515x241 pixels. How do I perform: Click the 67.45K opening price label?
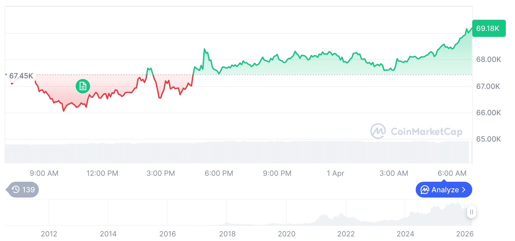[21, 76]
